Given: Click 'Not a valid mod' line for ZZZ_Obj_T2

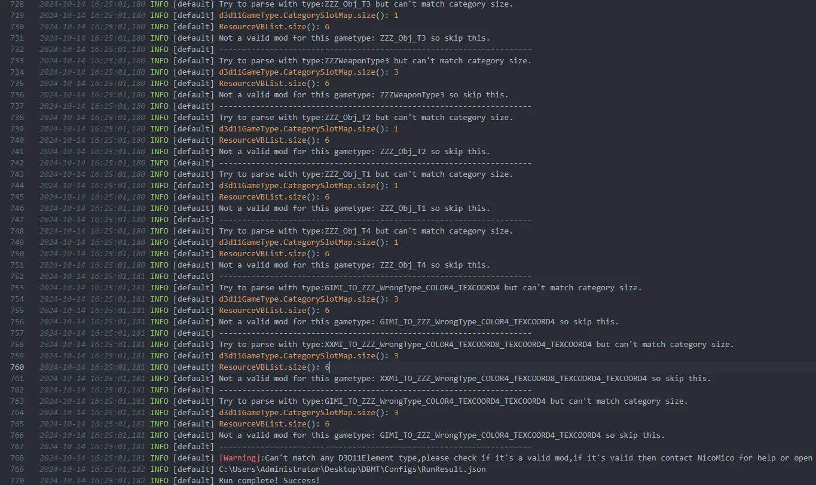Looking at the screenshot, I should pos(354,152).
